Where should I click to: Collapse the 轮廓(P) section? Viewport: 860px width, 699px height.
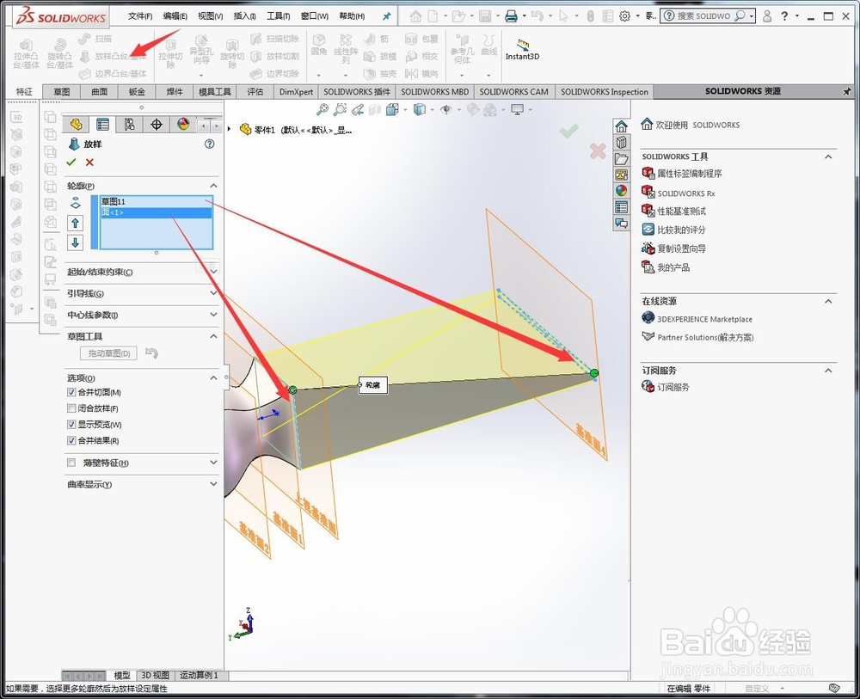[213, 186]
